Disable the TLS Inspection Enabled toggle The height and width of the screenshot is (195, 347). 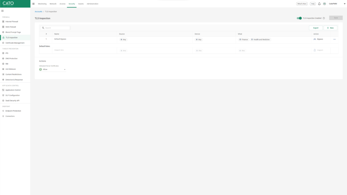point(299,18)
